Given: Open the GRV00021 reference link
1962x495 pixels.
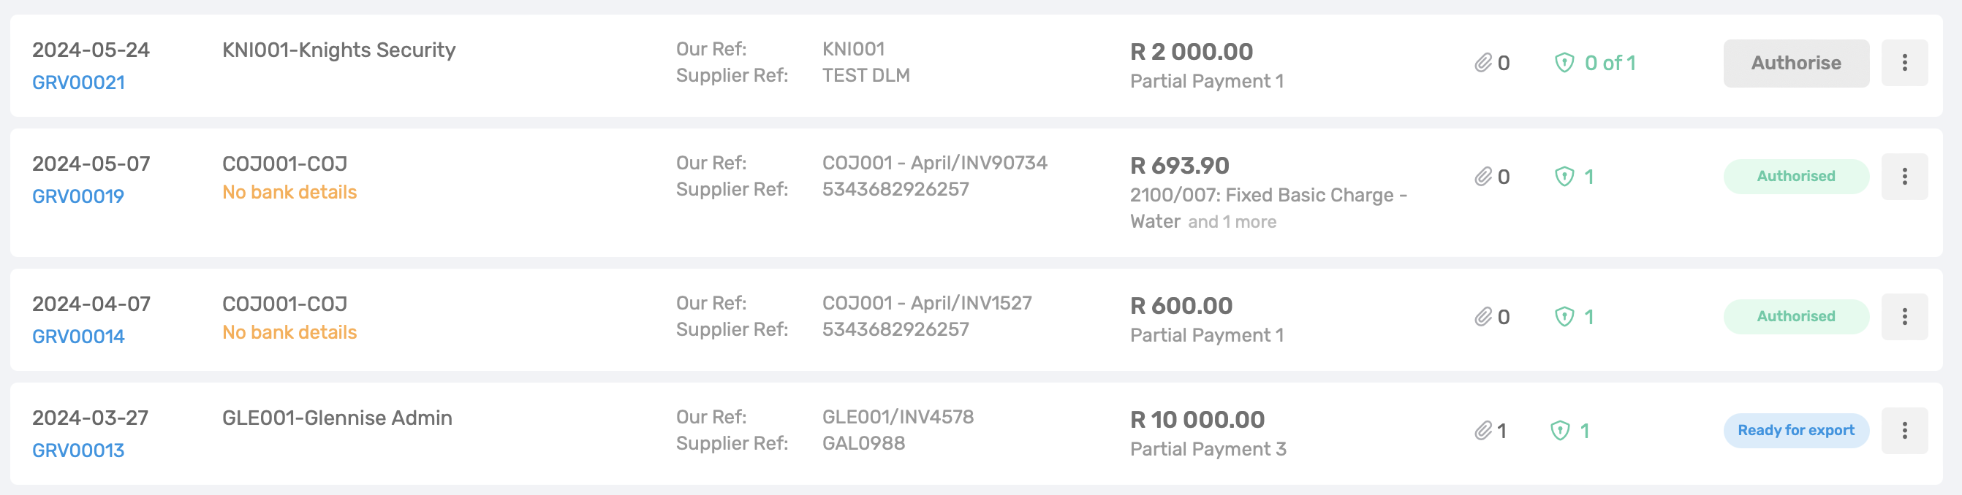Looking at the screenshot, I should pyautogui.click(x=78, y=82).
